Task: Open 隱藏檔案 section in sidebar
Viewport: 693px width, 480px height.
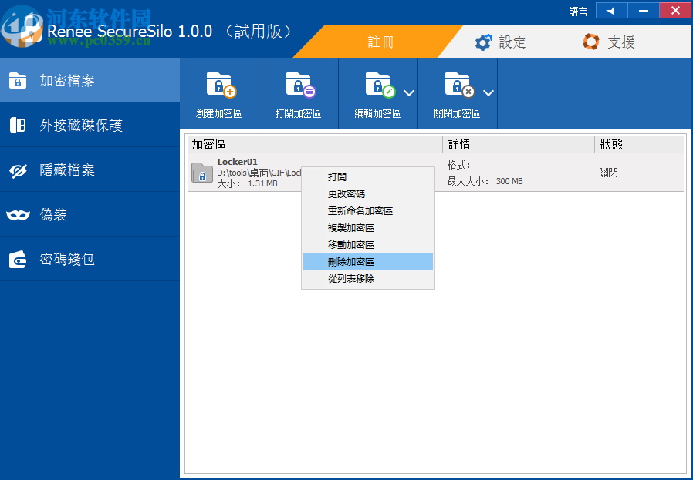Action: pyautogui.click(x=90, y=170)
